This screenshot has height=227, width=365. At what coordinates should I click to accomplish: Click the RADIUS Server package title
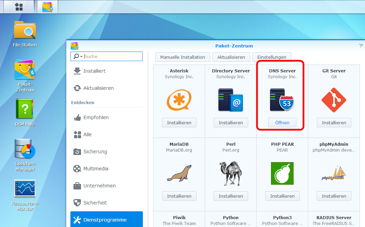[x=334, y=217]
